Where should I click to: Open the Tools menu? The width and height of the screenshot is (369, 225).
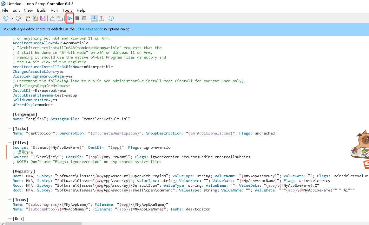point(67,10)
